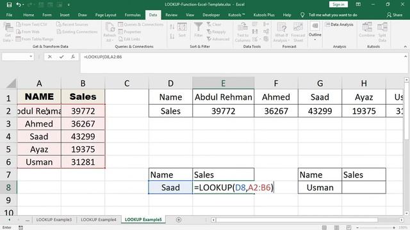Open the Kutools Plus tab

tap(264, 15)
